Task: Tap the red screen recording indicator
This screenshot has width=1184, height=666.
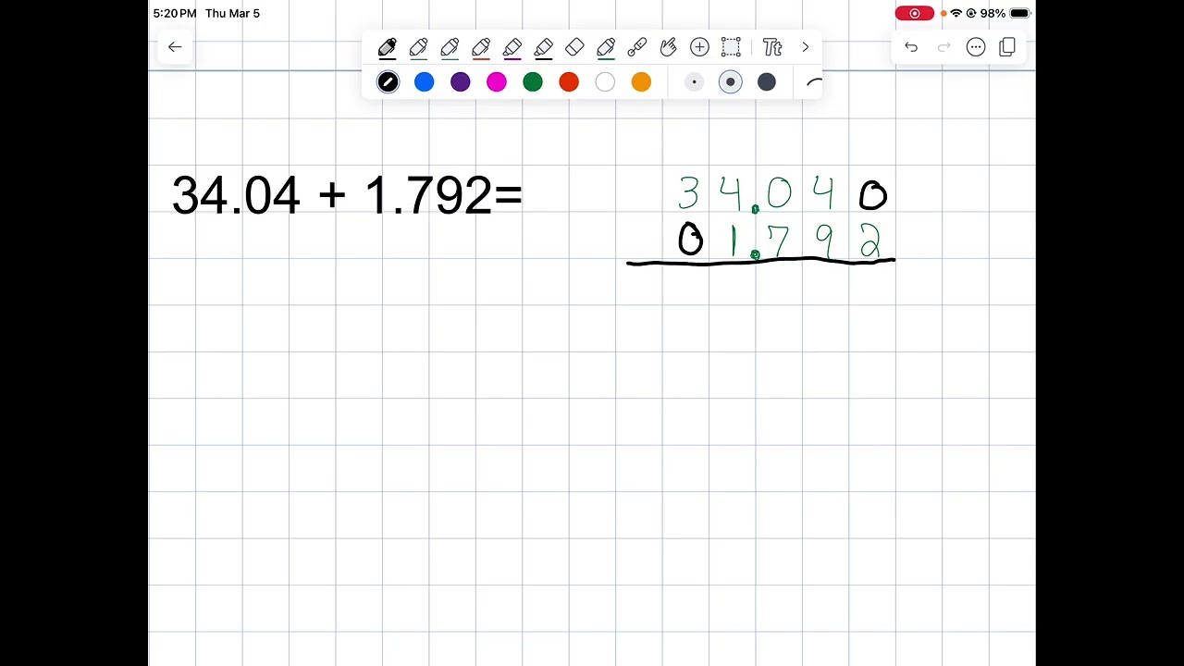Action: (914, 13)
